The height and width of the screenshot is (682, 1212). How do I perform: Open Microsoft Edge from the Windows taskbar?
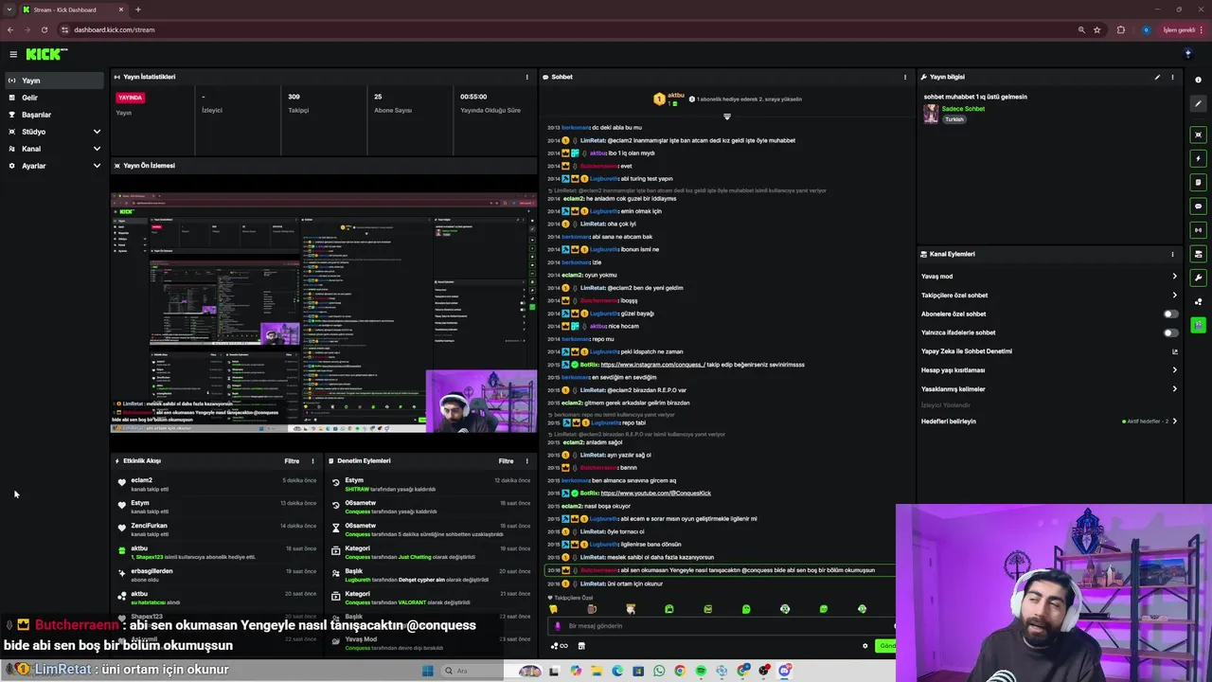tap(617, 671)
